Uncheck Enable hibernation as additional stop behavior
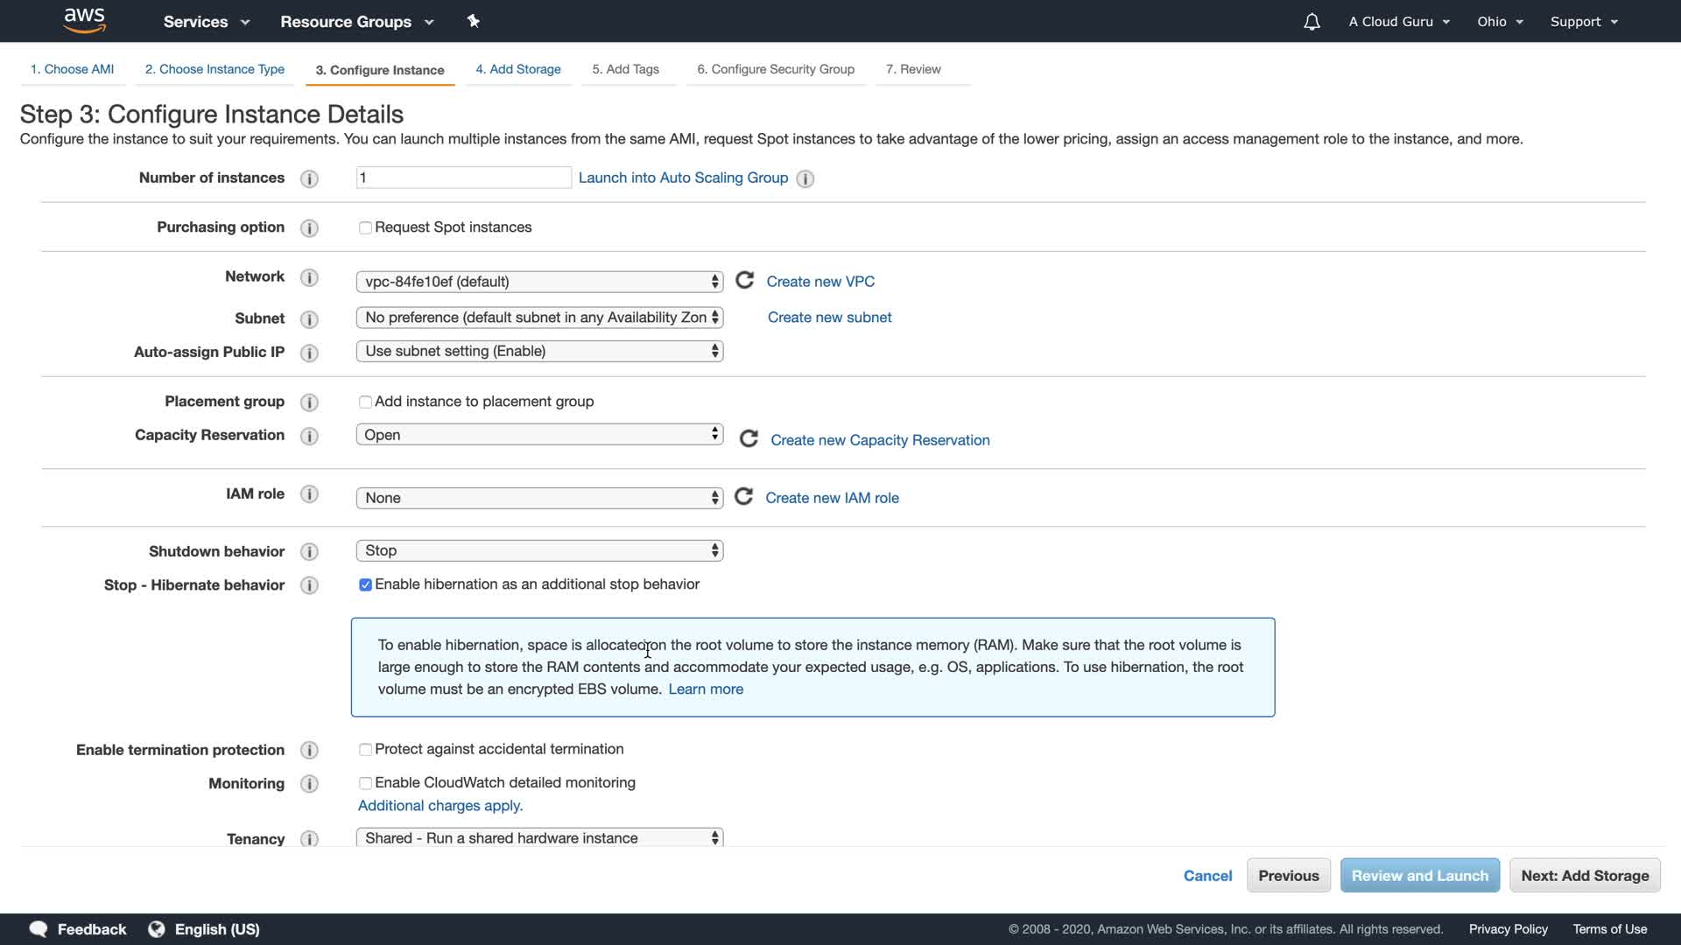This screenshot has height=945, width=1681. click(365, 584)
